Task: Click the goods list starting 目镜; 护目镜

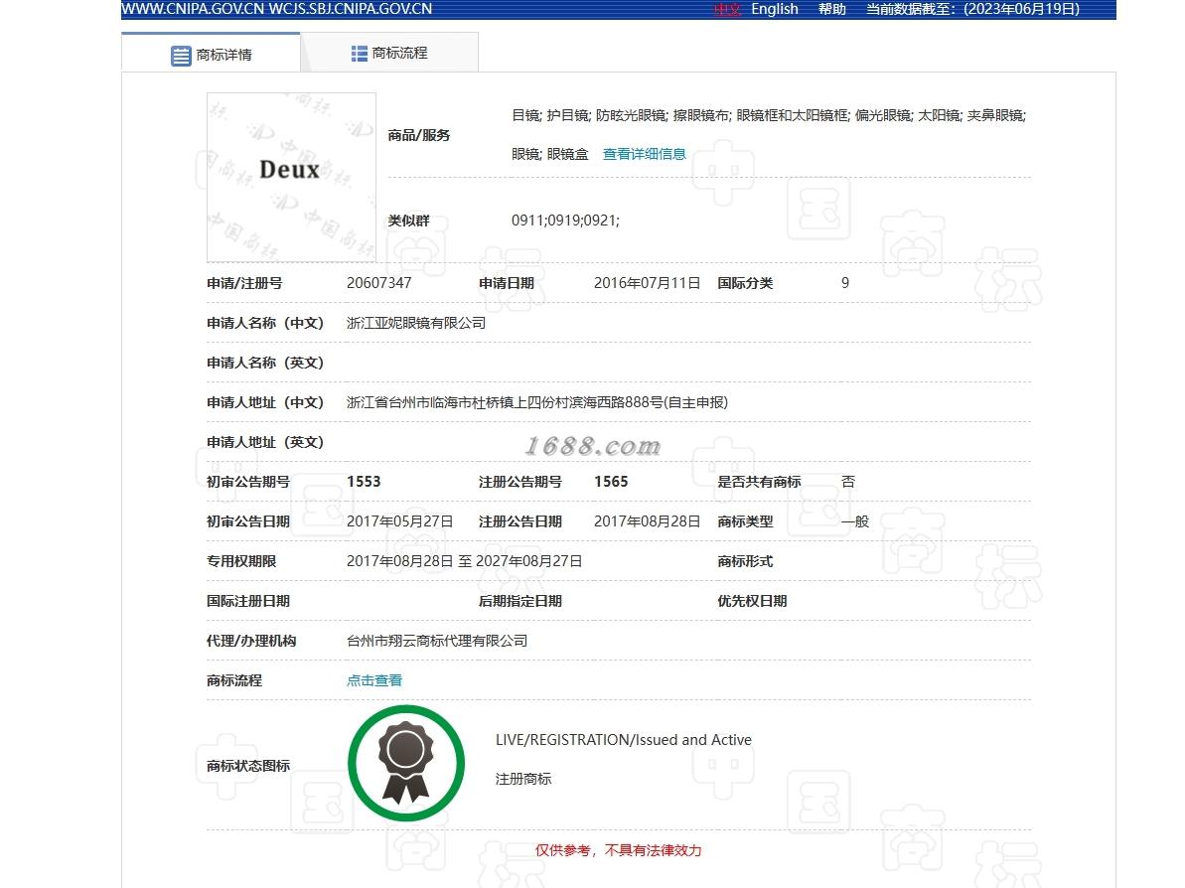Action: coord(769,134)
